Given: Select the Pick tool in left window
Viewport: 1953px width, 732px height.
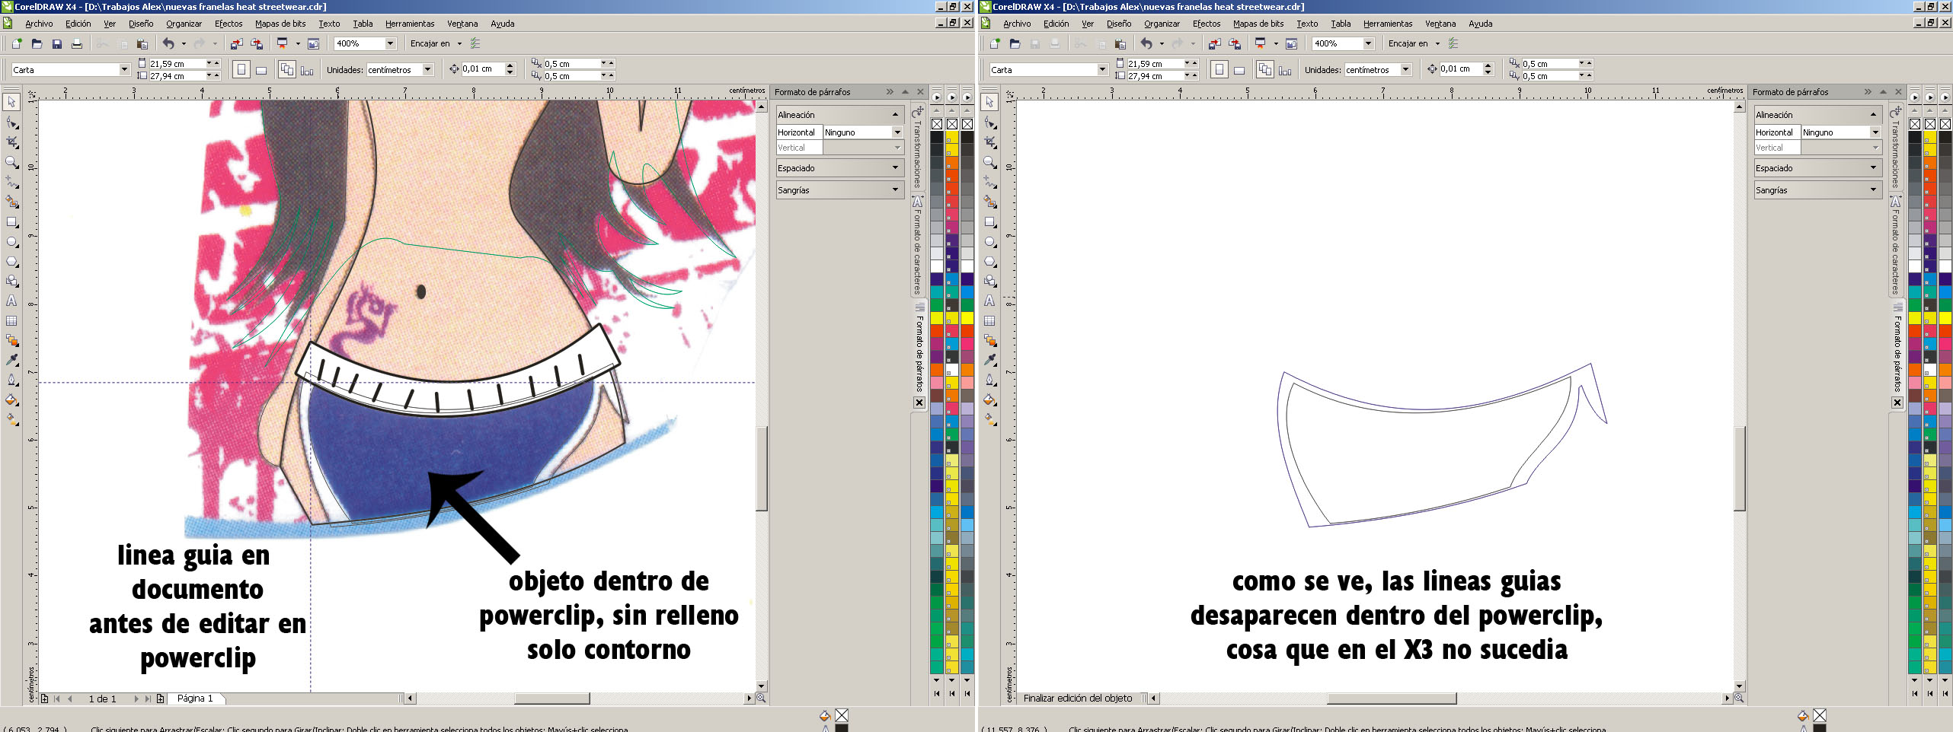Looking at the screenshot, I should coord(11,102).
